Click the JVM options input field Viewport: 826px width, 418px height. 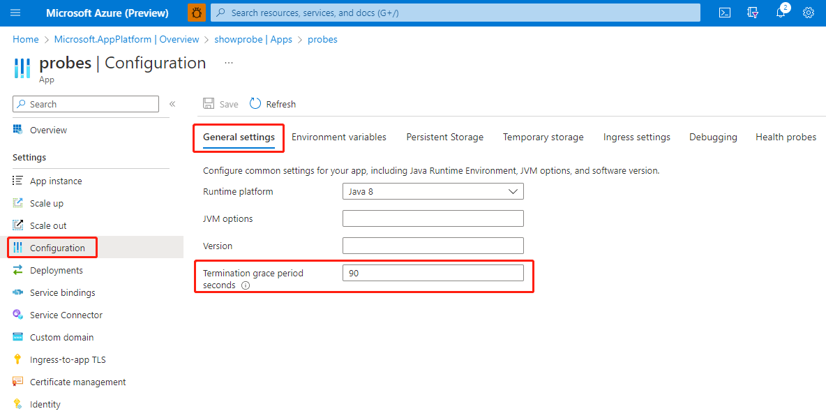pos(433,218)
